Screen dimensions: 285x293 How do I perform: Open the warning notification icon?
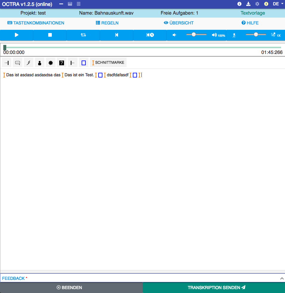point(266,4)
